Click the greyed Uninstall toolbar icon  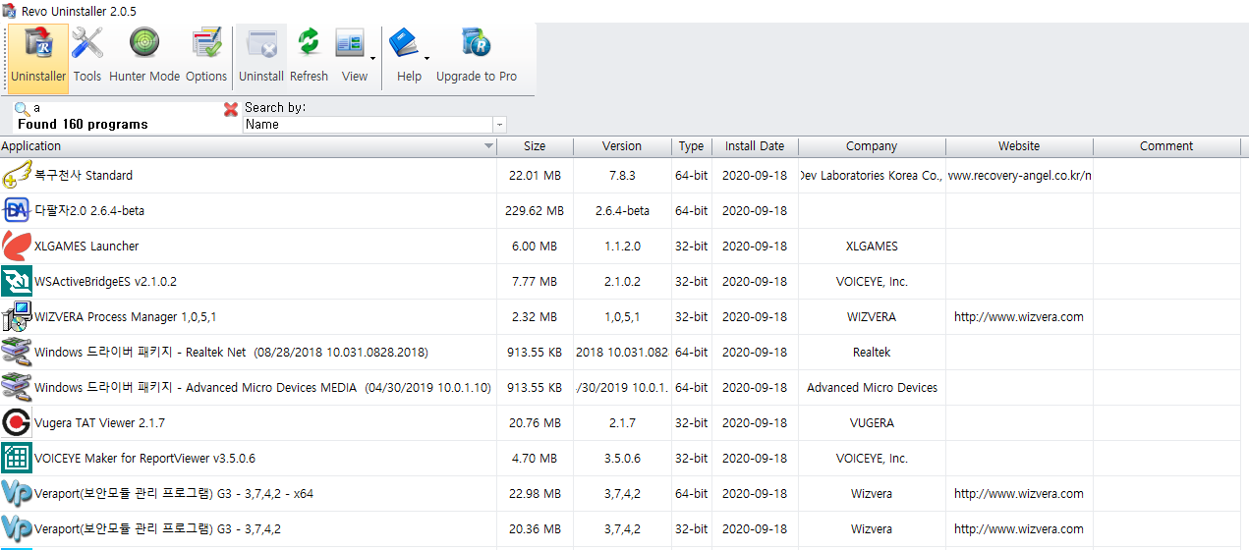coord(261,44)
